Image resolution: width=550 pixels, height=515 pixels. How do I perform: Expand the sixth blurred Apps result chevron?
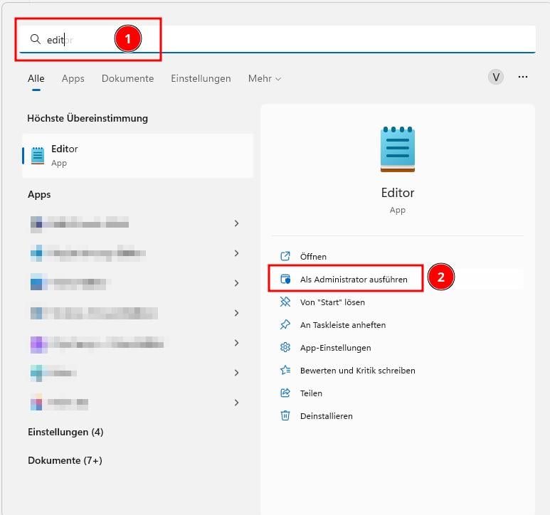click(236, 372)
